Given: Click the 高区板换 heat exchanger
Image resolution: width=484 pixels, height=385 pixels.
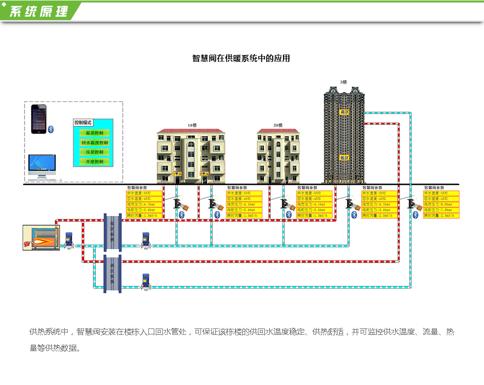Looking at the screenshot, I should pyautogui.click(x=112, y=274).
